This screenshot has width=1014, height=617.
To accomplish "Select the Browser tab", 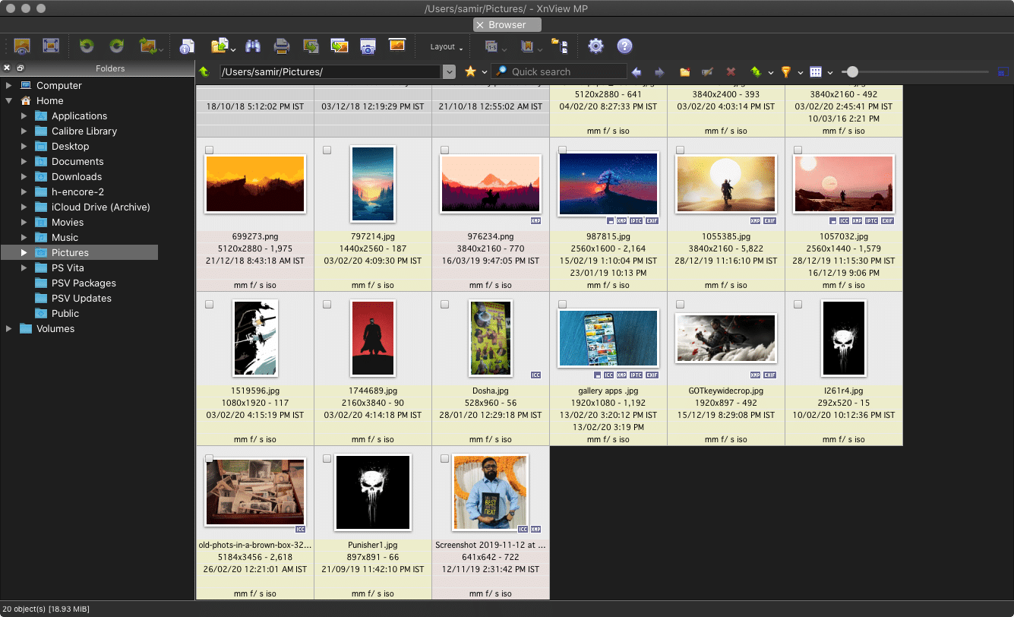I will 507,25.
